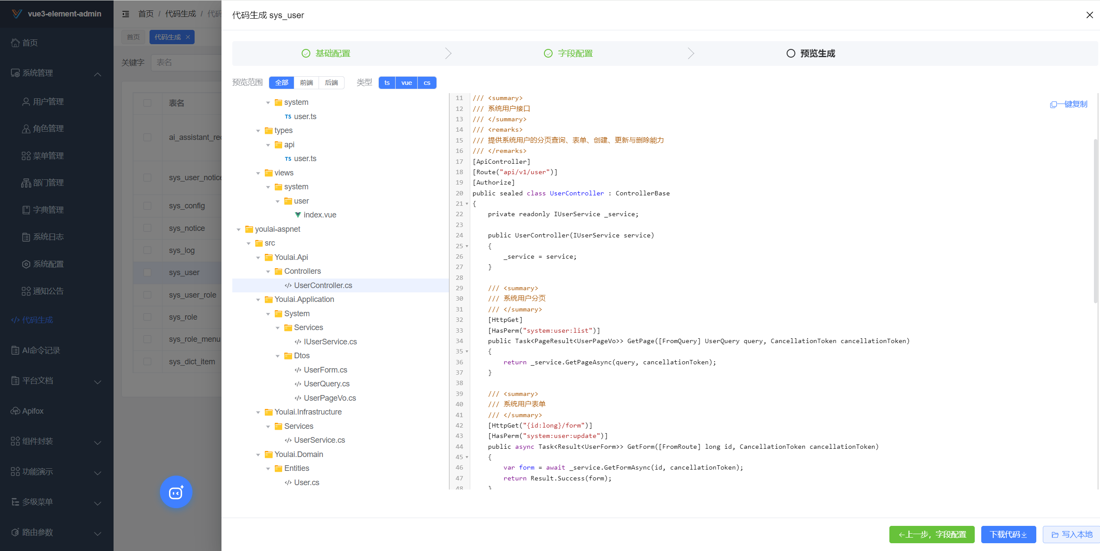This screenshot has height=551, width=1100.
Task: Open the 角色管理 menu item
Action: 48,129
